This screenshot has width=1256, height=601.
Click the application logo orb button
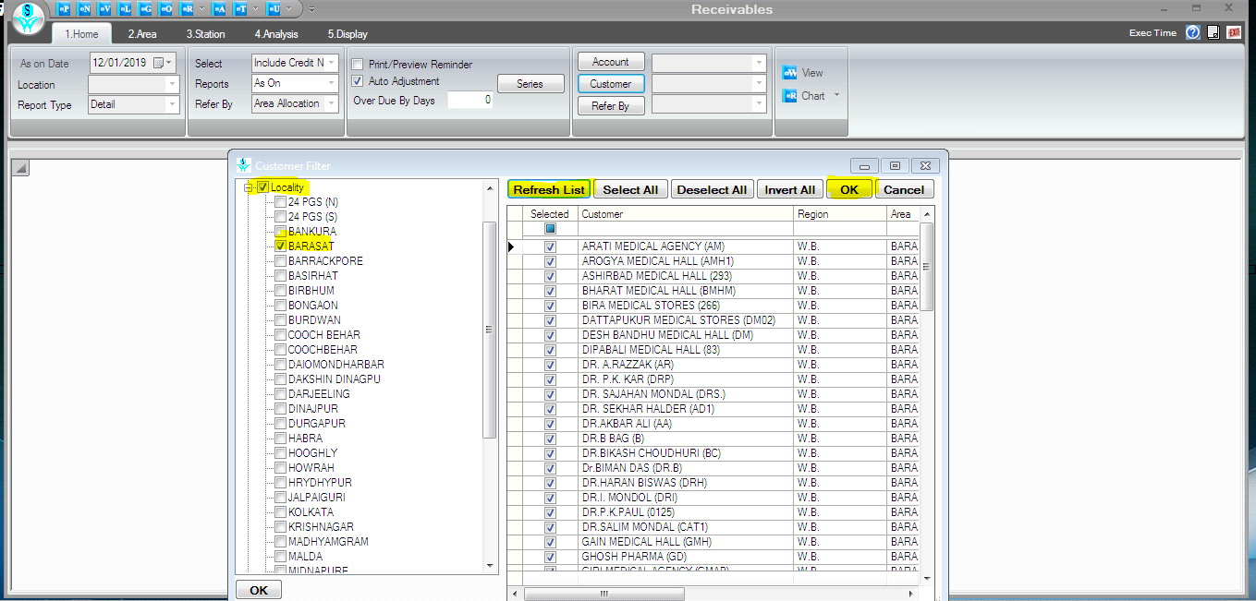(x=27, y=18)
